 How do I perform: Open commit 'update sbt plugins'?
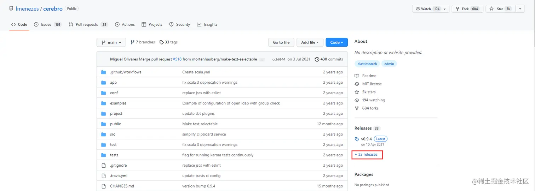coord(198,114)
